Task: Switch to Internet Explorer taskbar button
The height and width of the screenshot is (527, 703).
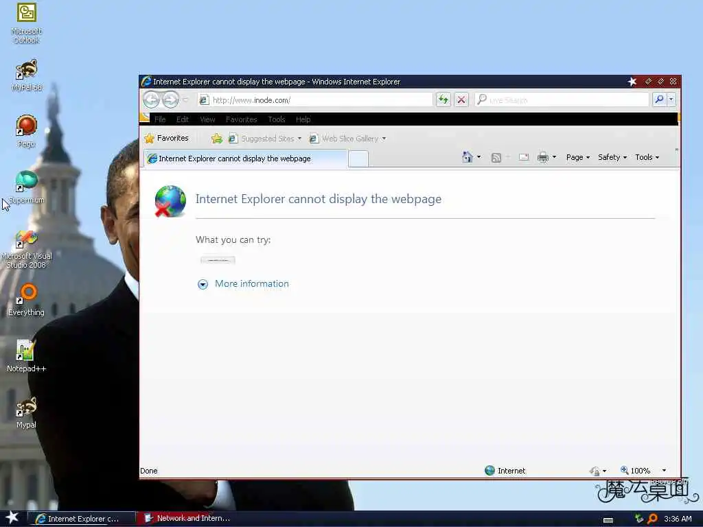Action: [x=82, y=519]
